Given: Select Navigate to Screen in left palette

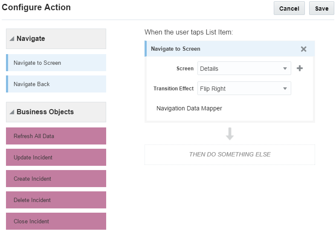Looking at the screenshot, I should coord(56,63).
